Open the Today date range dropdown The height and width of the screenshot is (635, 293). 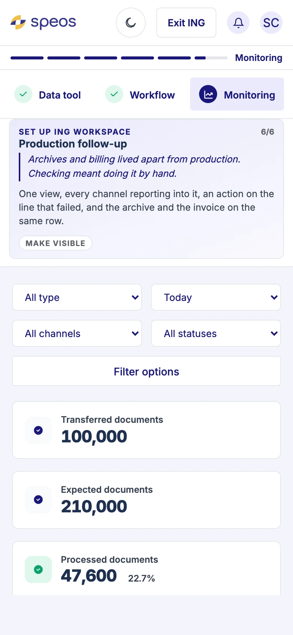point(216,297)
